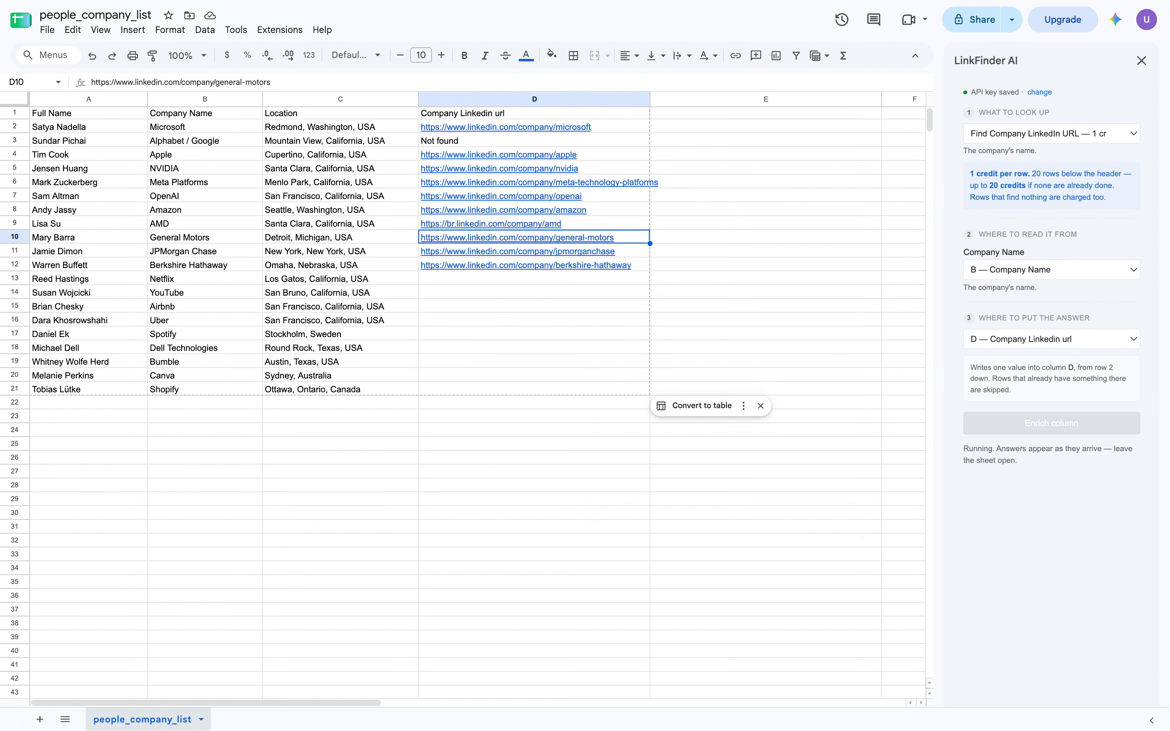Print the spreadsheet with printer icon

132,56
